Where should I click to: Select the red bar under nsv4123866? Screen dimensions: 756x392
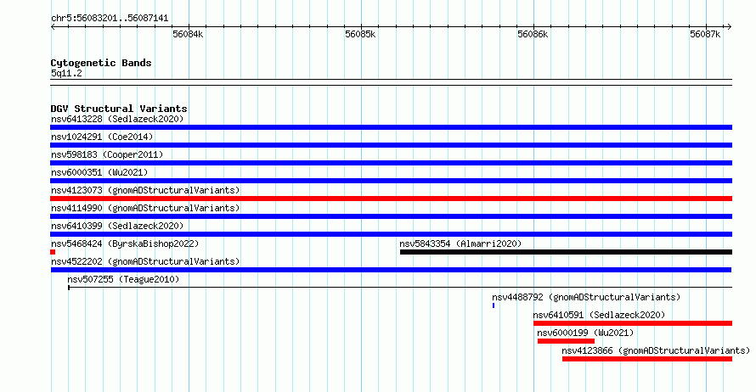tap(647, 359)
